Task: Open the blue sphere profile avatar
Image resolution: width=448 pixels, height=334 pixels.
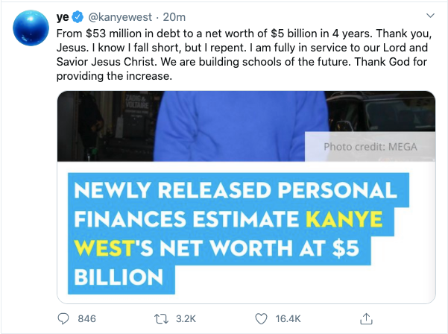Action: 31,28
